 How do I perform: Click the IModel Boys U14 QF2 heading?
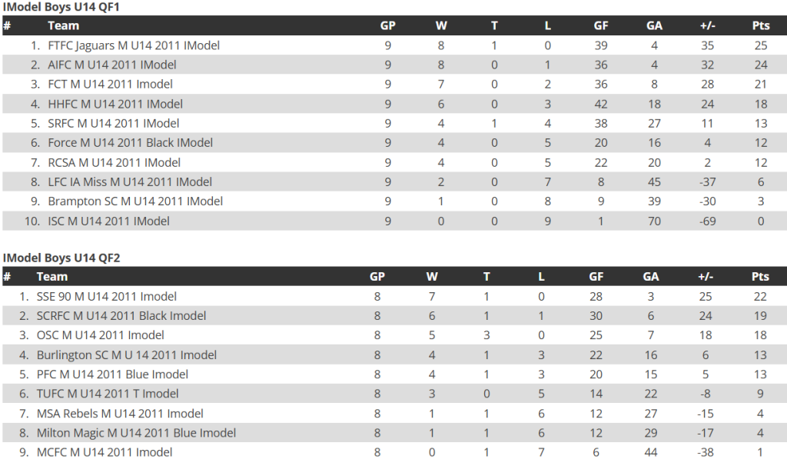coord(61,258)
